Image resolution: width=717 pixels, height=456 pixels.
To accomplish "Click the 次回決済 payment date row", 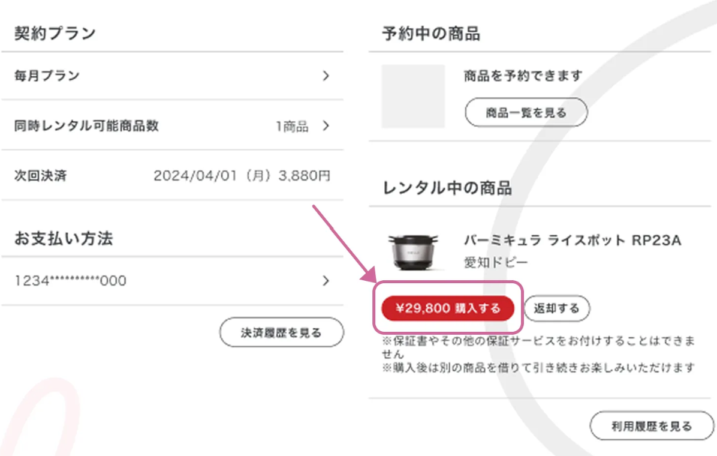I will coord(42,175).
